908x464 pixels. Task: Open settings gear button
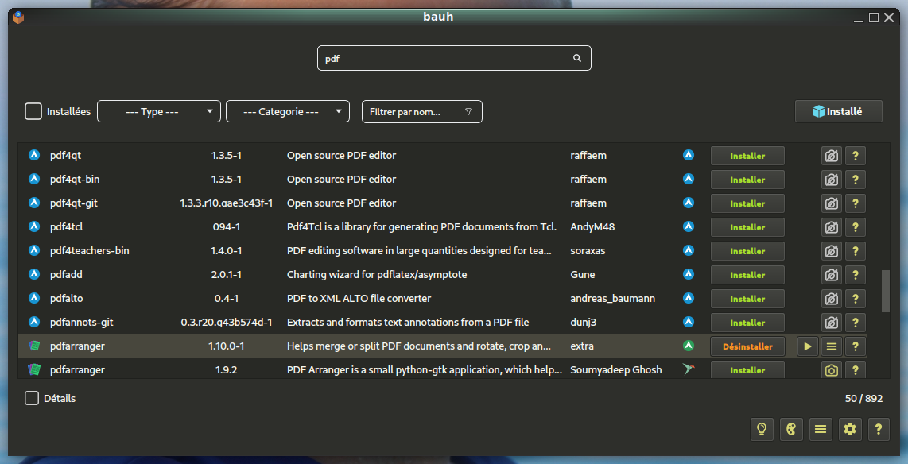pyautogui.click(x=849, y=429)
